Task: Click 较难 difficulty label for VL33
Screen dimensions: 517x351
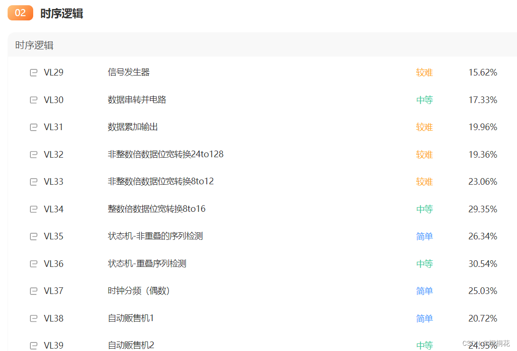Action: (425, 181)
